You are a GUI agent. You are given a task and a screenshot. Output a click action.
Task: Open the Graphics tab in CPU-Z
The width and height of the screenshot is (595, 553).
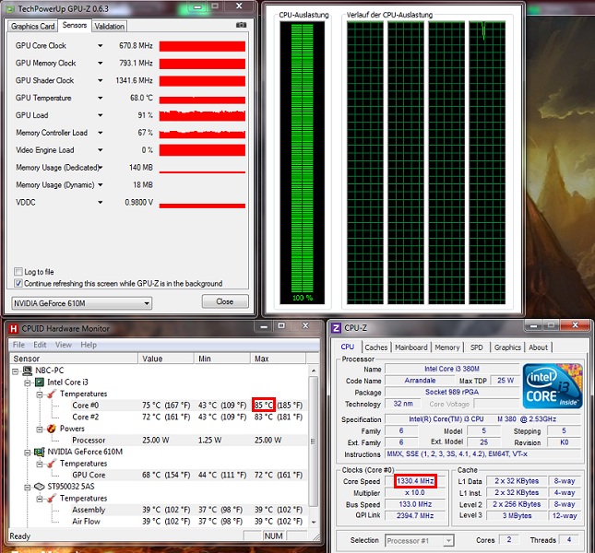(x=507, y=347)
